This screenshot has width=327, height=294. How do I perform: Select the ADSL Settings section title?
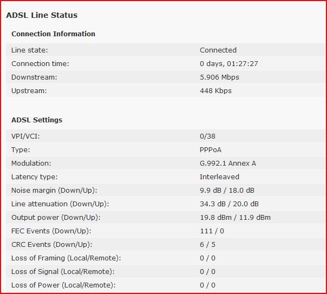pyautogui.click(x=37, y=120)
